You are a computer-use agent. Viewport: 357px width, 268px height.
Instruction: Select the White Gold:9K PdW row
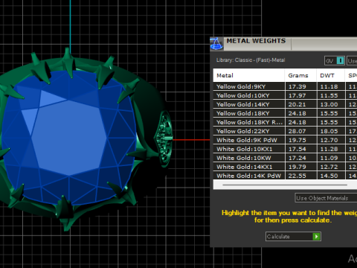click(x=285, y=140)
